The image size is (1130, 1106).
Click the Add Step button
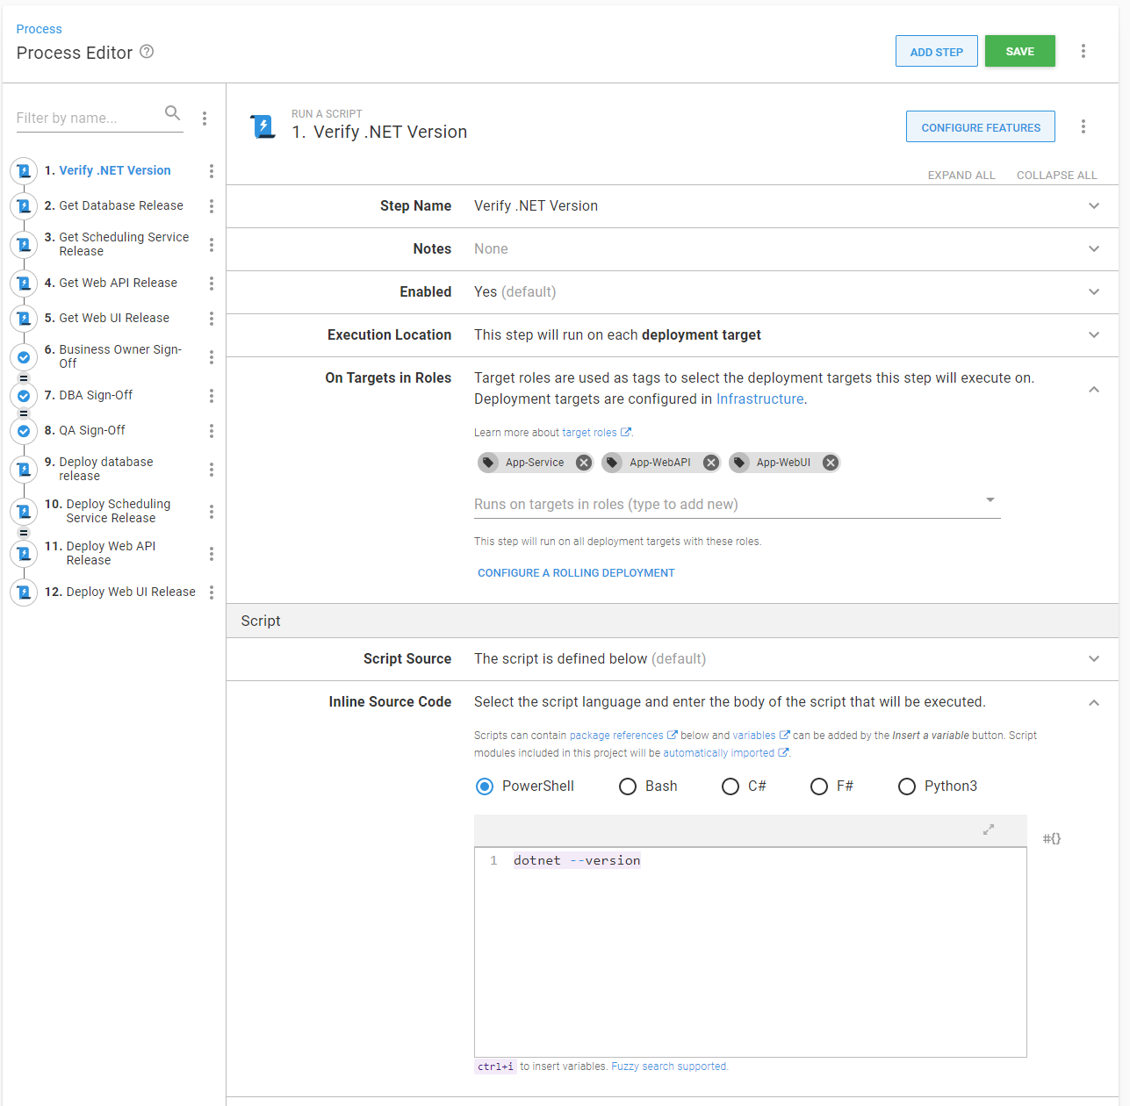(x=936, y=52)
